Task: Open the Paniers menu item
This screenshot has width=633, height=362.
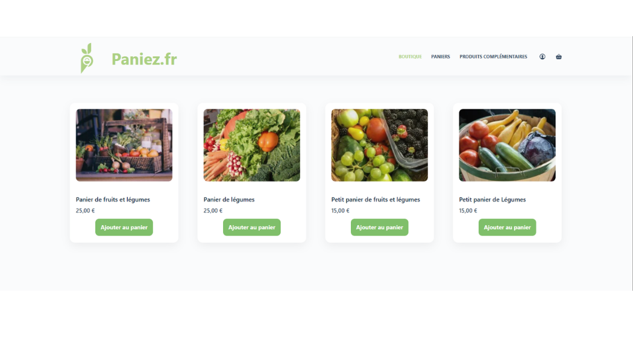Action: coord(441,57)
